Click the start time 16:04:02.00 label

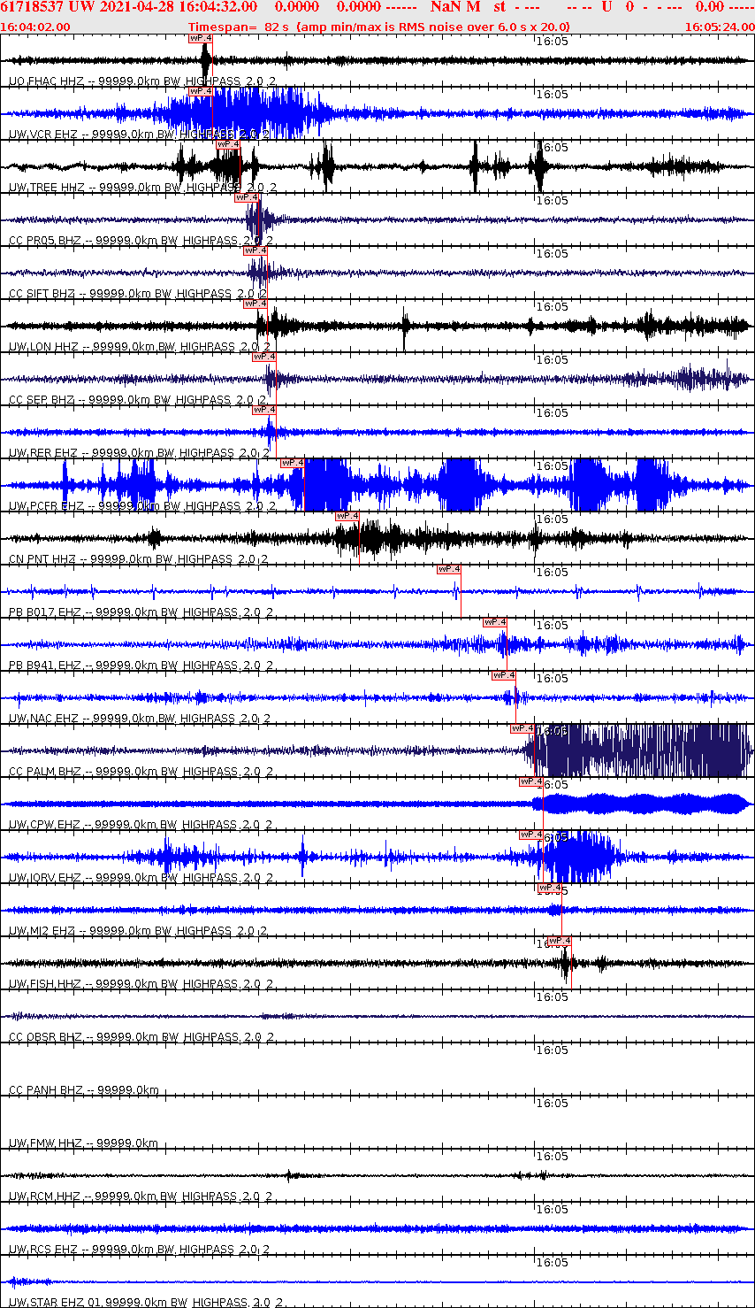[35, 26]
